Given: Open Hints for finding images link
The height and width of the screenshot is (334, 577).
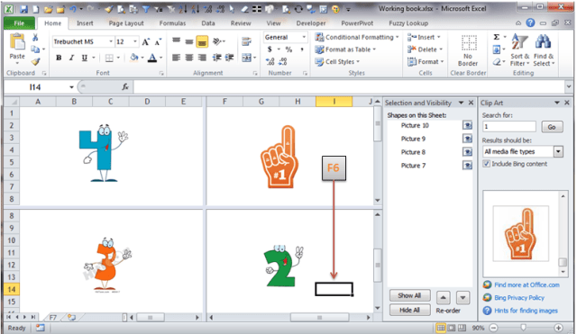Looking at the screenshot, I should 526,311.
